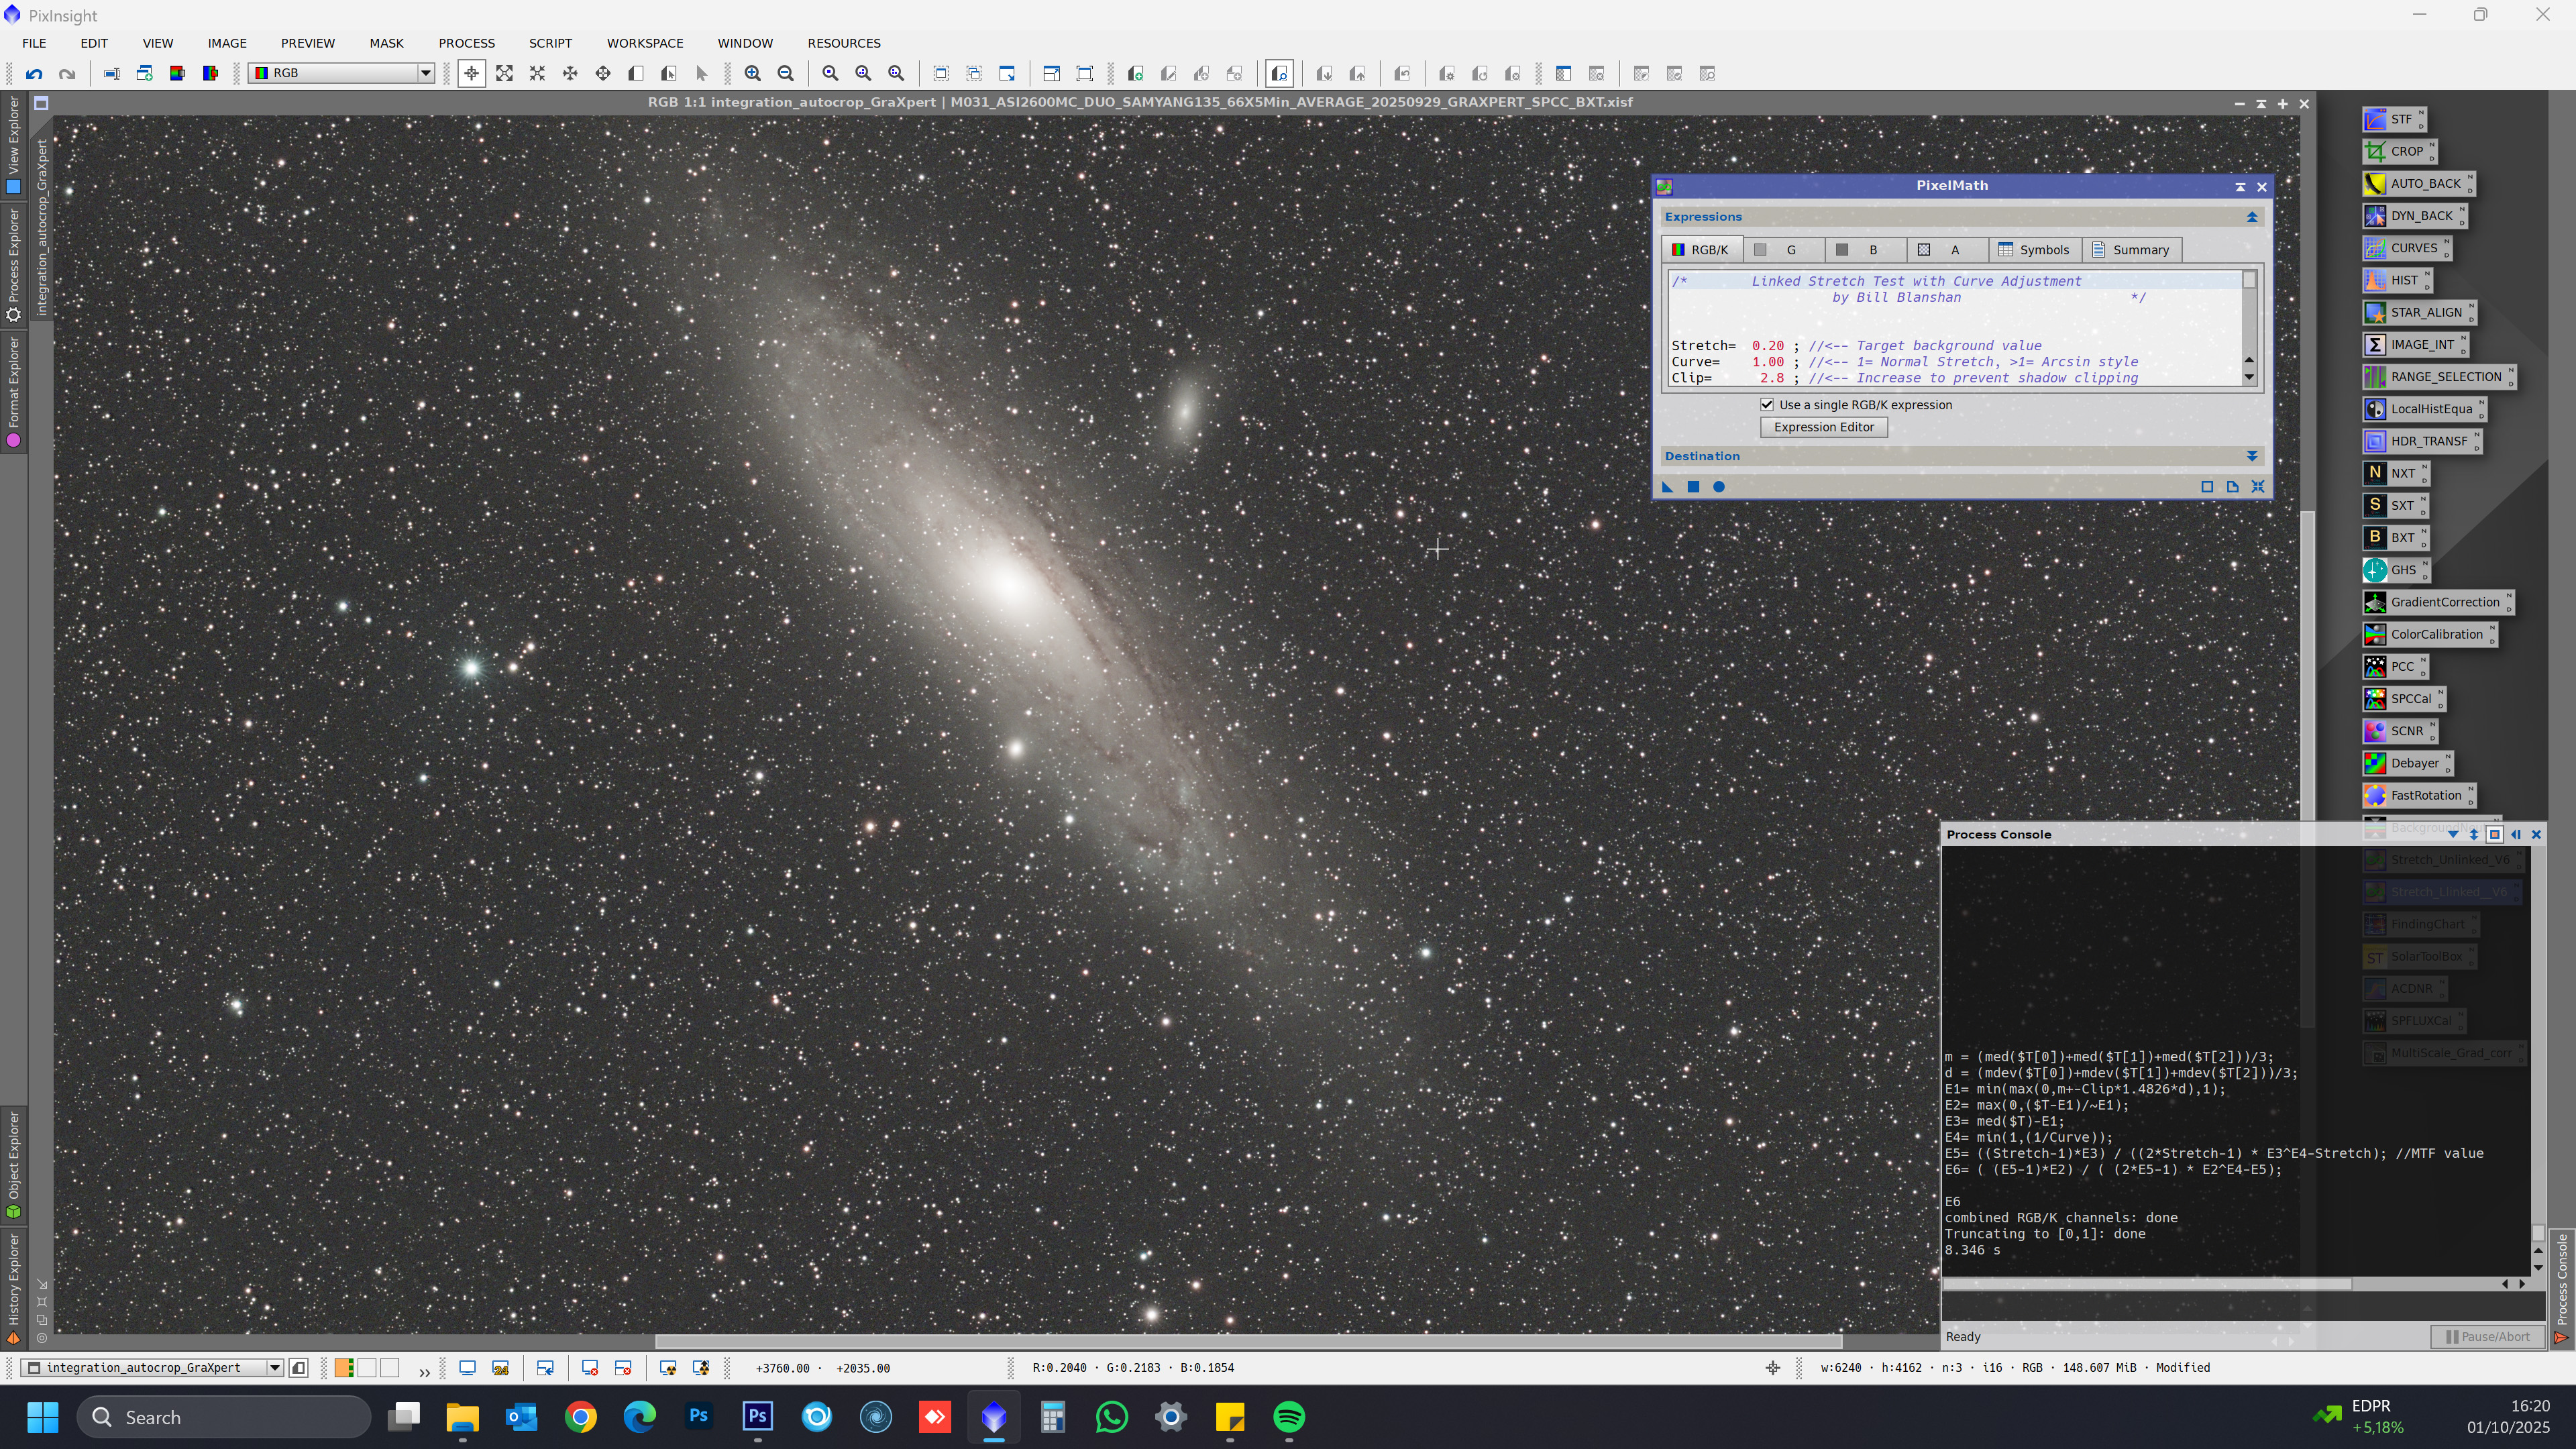The height and width of the screenshot is (1449, 2576).
Task: Open integration_autocrop_GraXpert view selector dropdown
Action: 274,1368
